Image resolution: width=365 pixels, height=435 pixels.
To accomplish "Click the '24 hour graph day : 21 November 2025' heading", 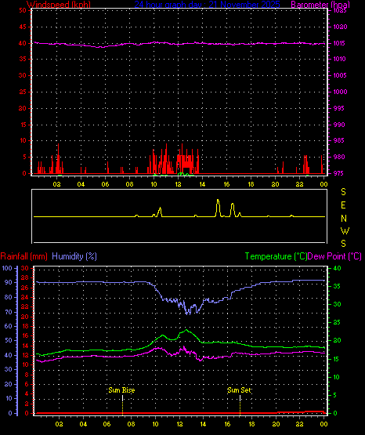I will [x=207, y=5].
